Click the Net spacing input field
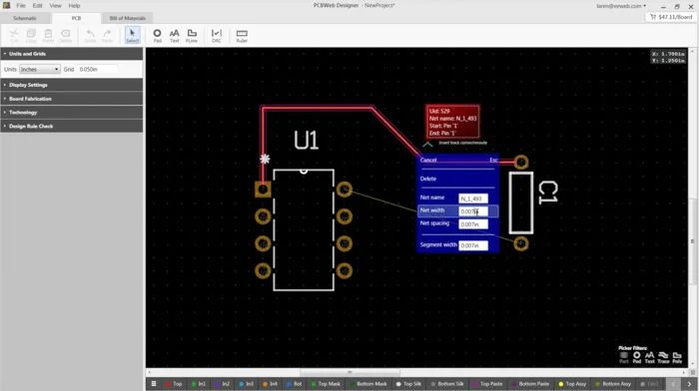The image size is (699, 391). (473, 224)
